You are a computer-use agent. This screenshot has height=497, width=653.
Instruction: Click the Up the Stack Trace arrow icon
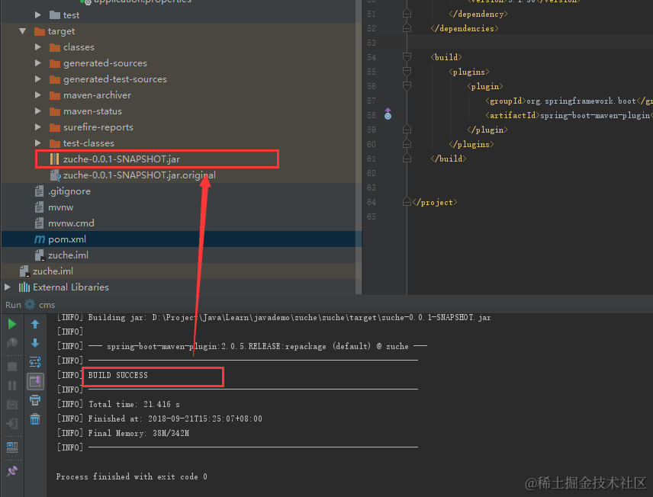pos(35,325)
